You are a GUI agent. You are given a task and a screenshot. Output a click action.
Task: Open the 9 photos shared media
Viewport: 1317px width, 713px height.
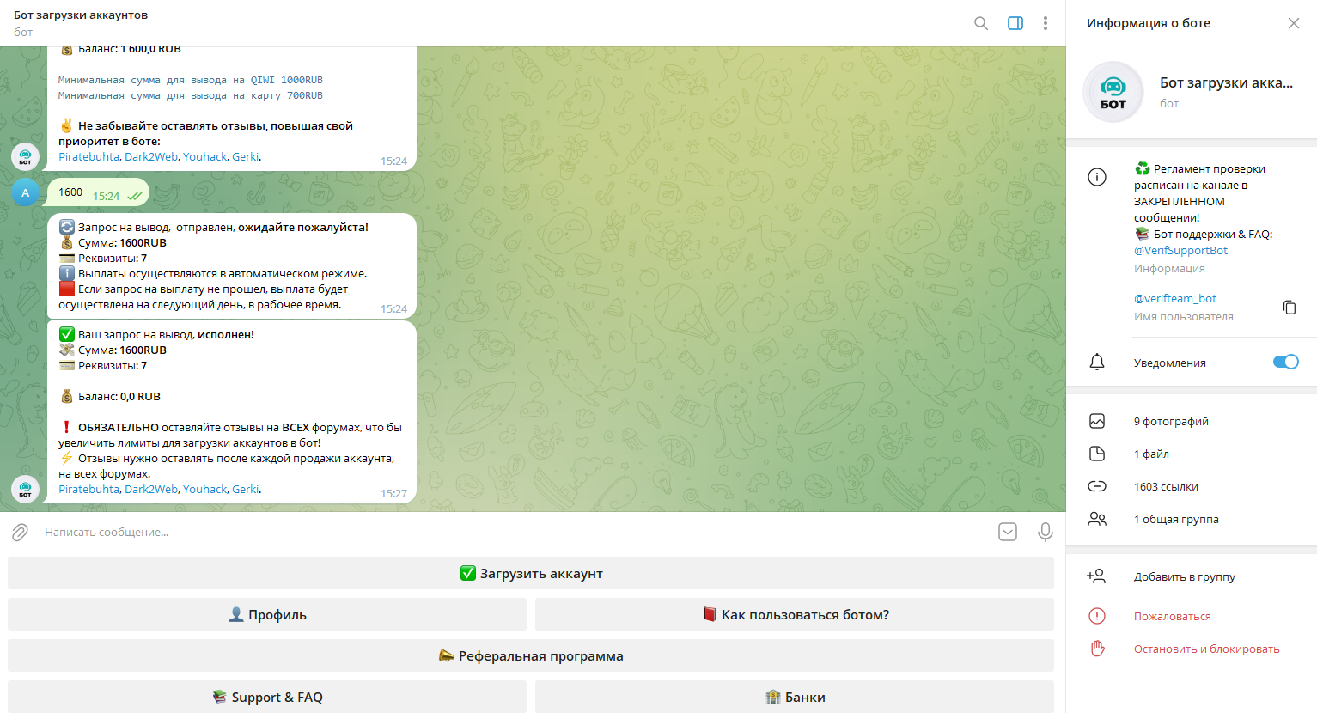1171,421
